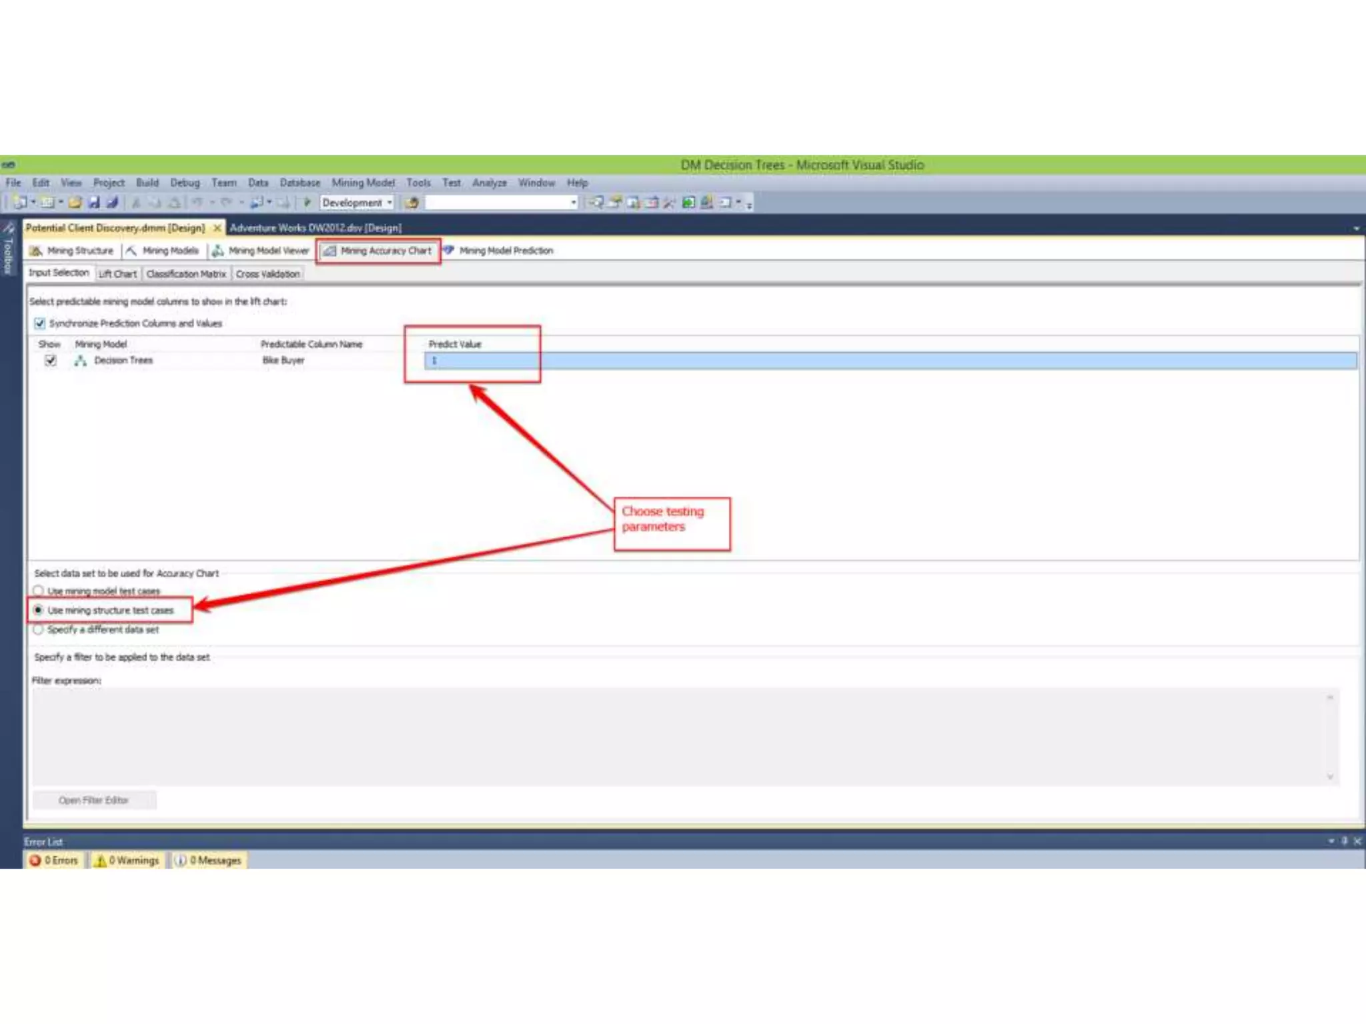1366x1024 pixels.
Task: Click the Bike Buyer column name cell
Action: (283, 361)
